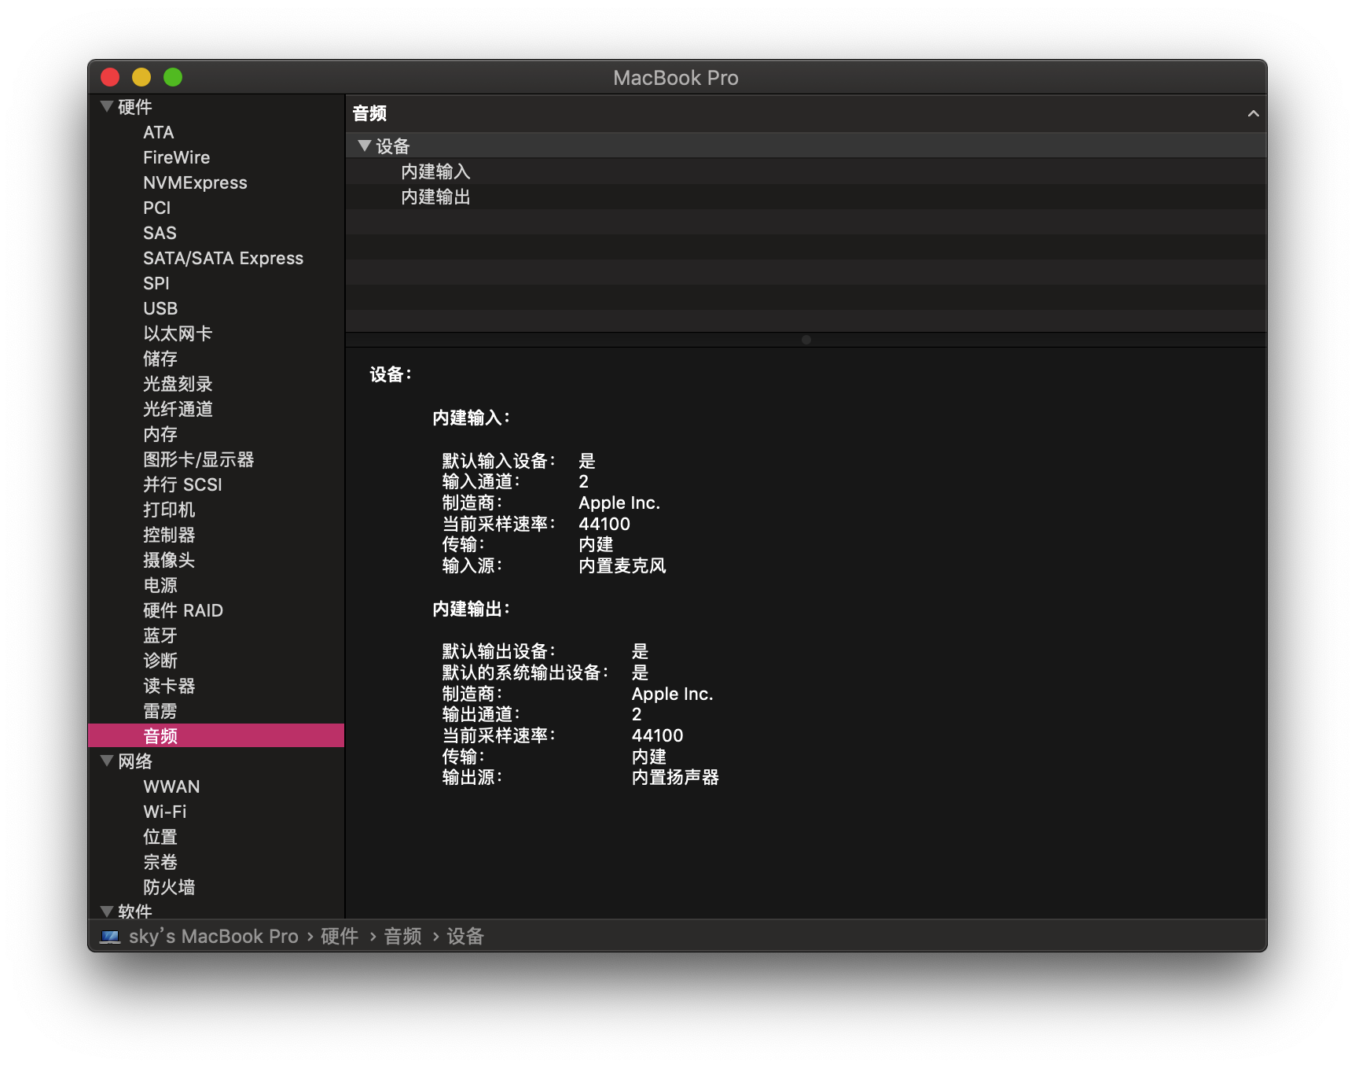
Task: Collapse the 网络 section triangle
Action: [107, 760]
